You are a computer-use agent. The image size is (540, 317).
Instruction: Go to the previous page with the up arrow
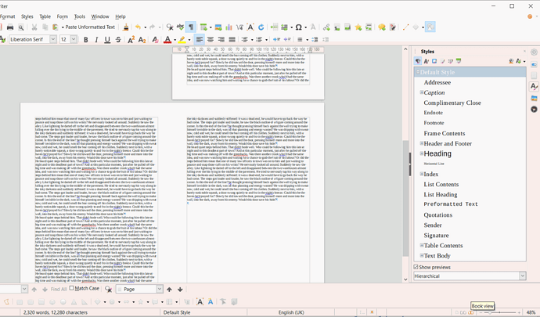169,290
